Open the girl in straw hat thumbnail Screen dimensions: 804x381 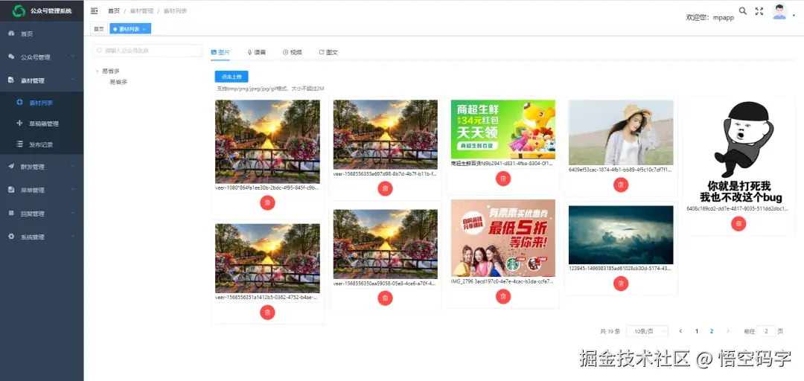(x=621, y=132)
